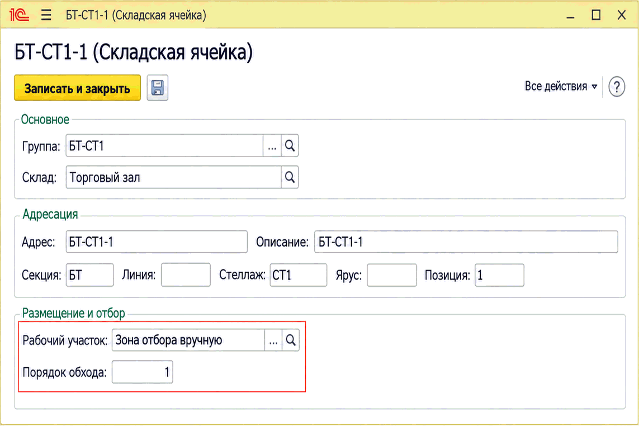The image size is (639, 426).
Task: Open the hamburger main menu
Action: coord(46,15)
